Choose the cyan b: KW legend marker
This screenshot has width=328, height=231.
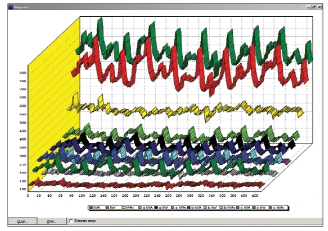[205, 208]
